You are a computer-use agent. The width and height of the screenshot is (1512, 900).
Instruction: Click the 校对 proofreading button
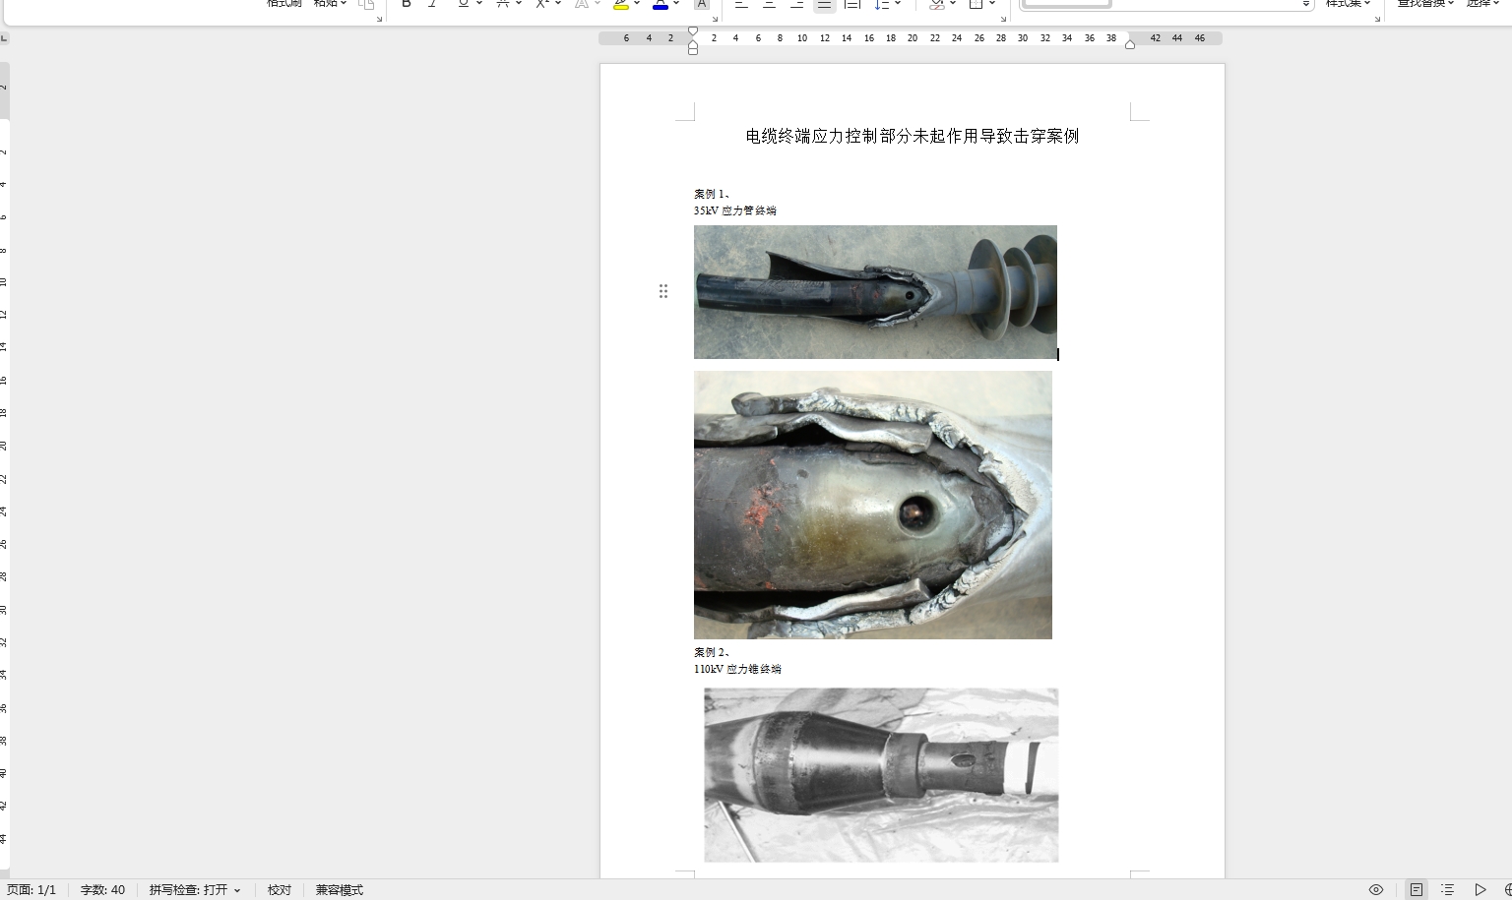pyautogui.click(x=280, y=890)
